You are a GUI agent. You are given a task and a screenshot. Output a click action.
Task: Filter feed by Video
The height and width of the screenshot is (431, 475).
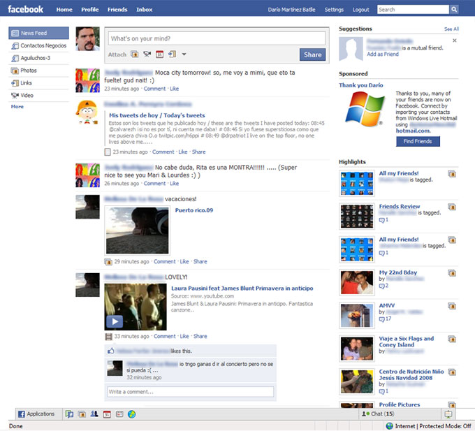[x=39, y=95]
